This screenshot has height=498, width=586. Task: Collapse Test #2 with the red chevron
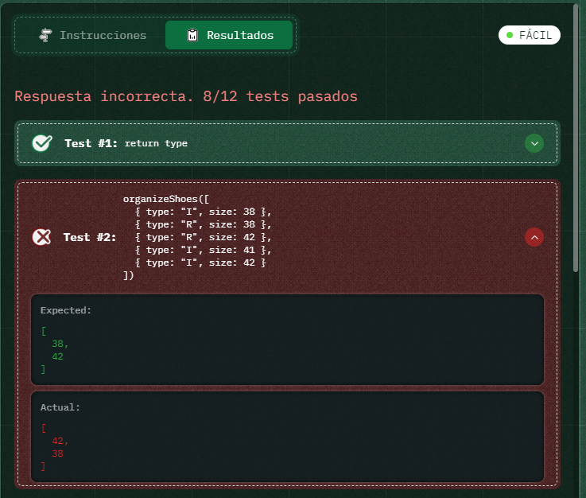[x=534, y=237]
